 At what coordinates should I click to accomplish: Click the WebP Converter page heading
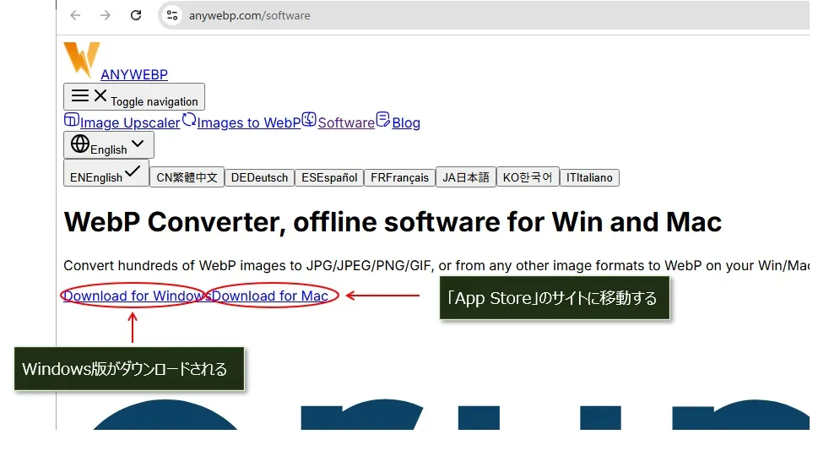(393, 222)
